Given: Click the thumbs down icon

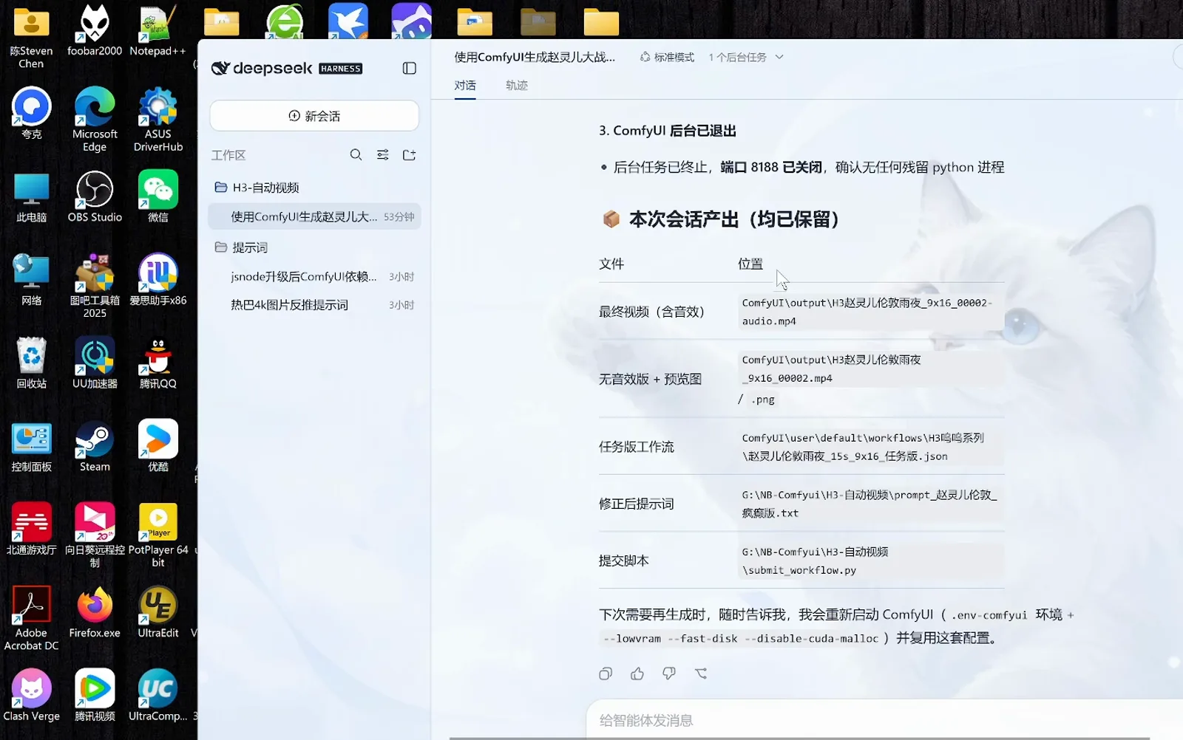Looking at the screenshot, I should tap(669, 674).
